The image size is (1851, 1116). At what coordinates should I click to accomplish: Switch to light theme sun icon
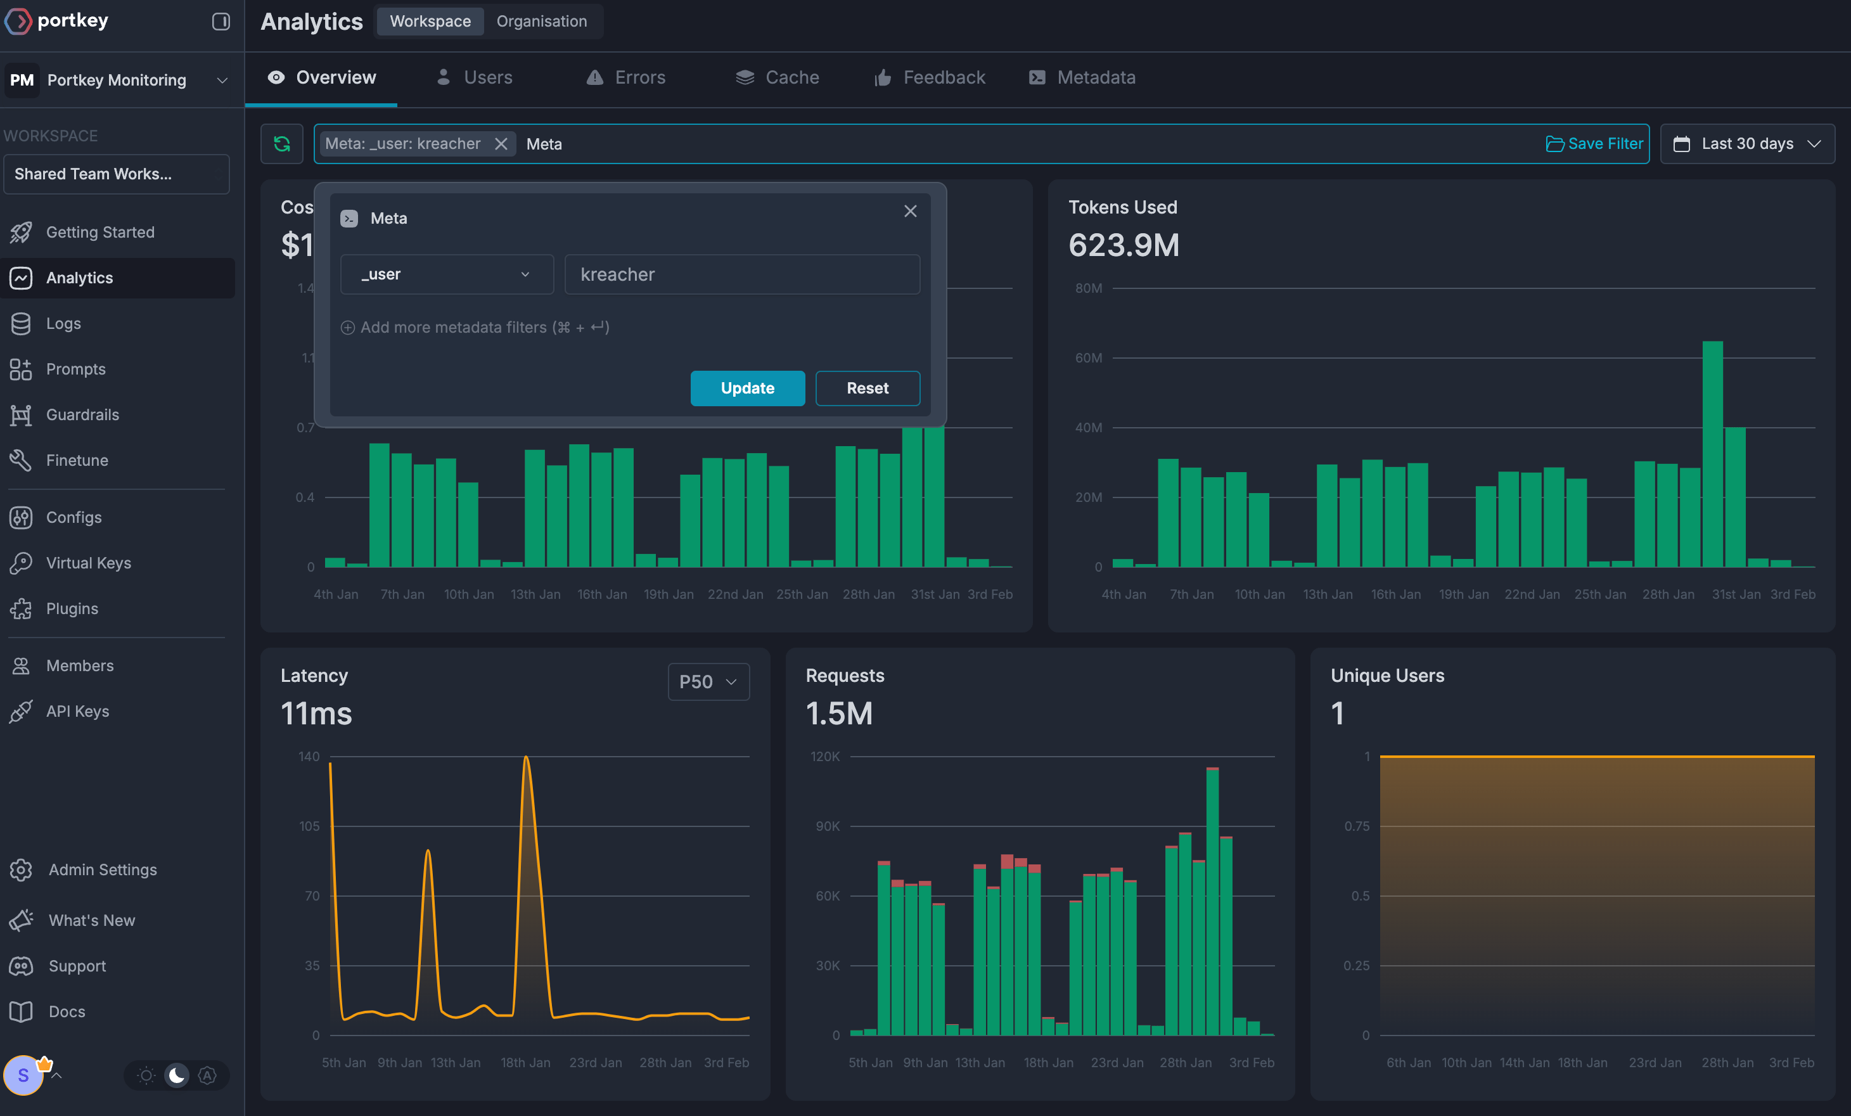pyautogui.click(x=146, y=1075)
